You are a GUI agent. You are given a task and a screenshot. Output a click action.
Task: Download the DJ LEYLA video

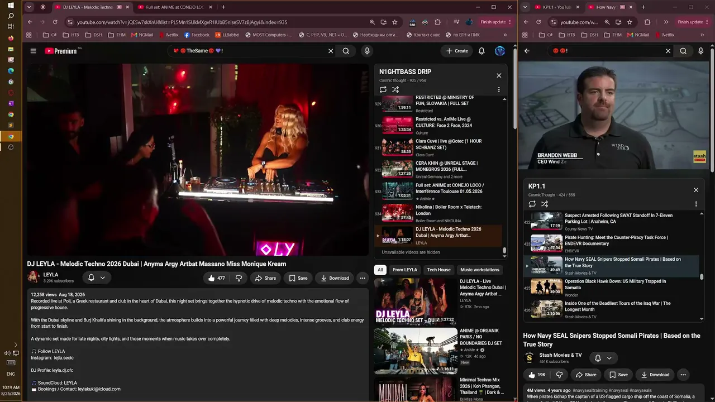333,278
